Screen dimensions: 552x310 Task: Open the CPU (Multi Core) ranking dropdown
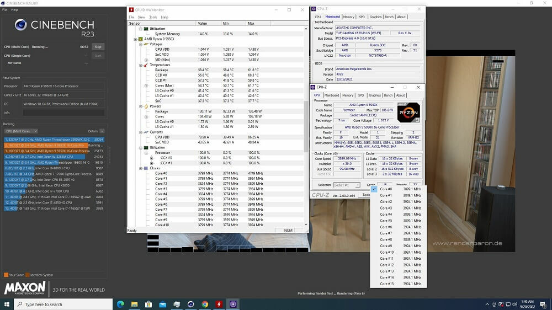(x=21, y=131)
